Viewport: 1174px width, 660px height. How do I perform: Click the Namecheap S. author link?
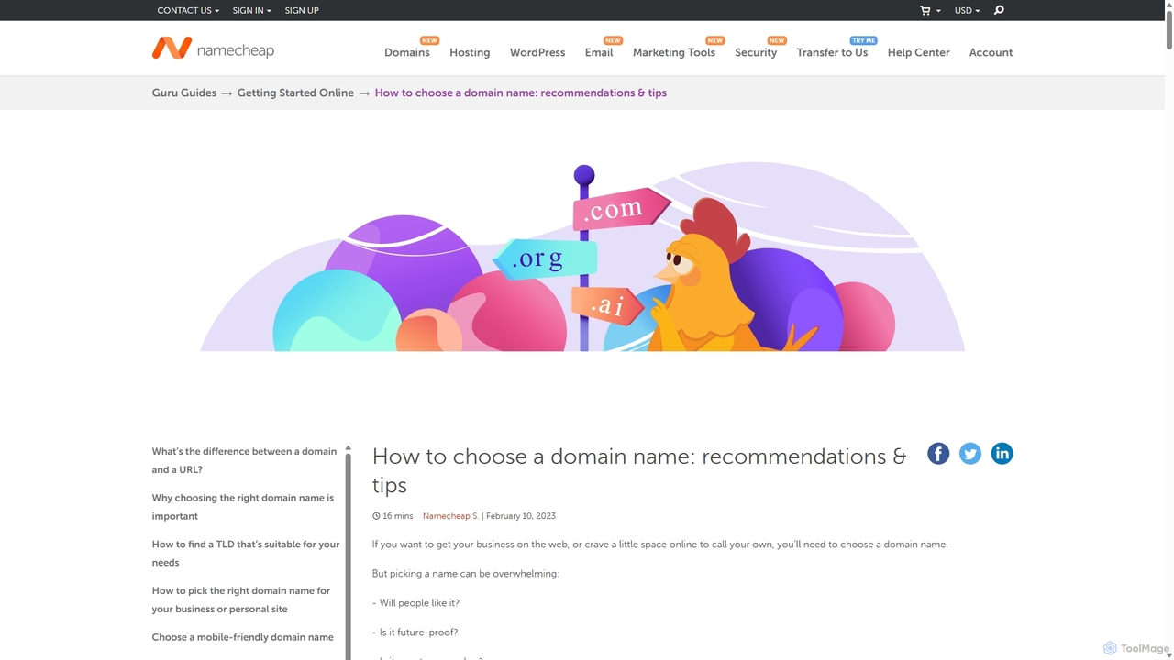pyautogui.click(x=450, y=516)
